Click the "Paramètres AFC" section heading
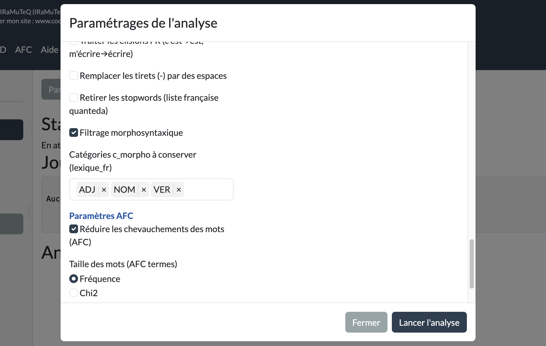Image resolution: width=546 pixels, height=346 pixels. click(x=101, y=216)
